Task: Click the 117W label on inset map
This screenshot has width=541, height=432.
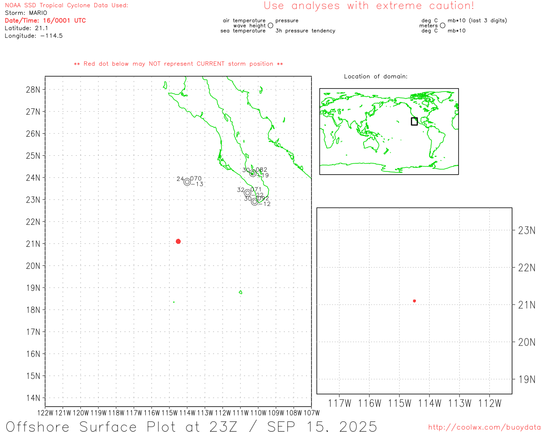Action: pos(339,403)
